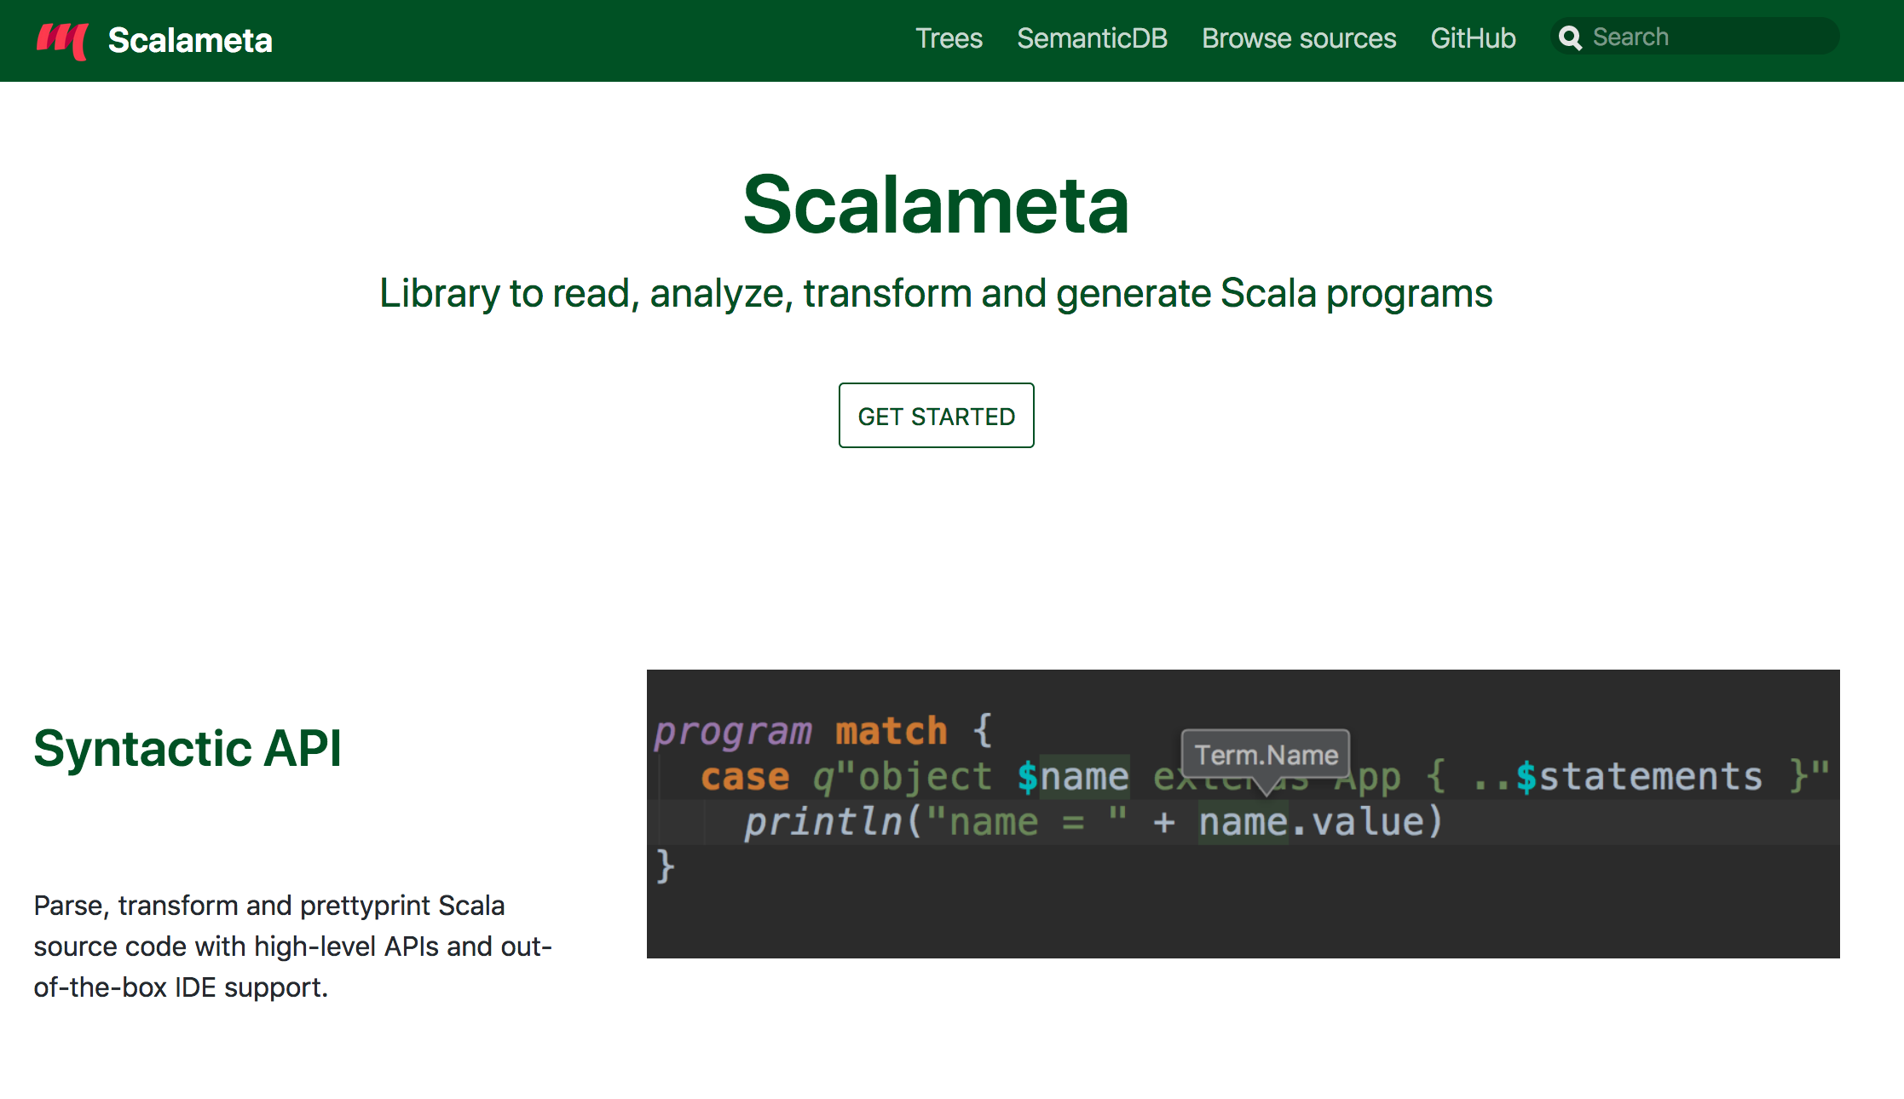Go to Browse sources page
Screen dimensions: 1904x1099
point(1299,38)
